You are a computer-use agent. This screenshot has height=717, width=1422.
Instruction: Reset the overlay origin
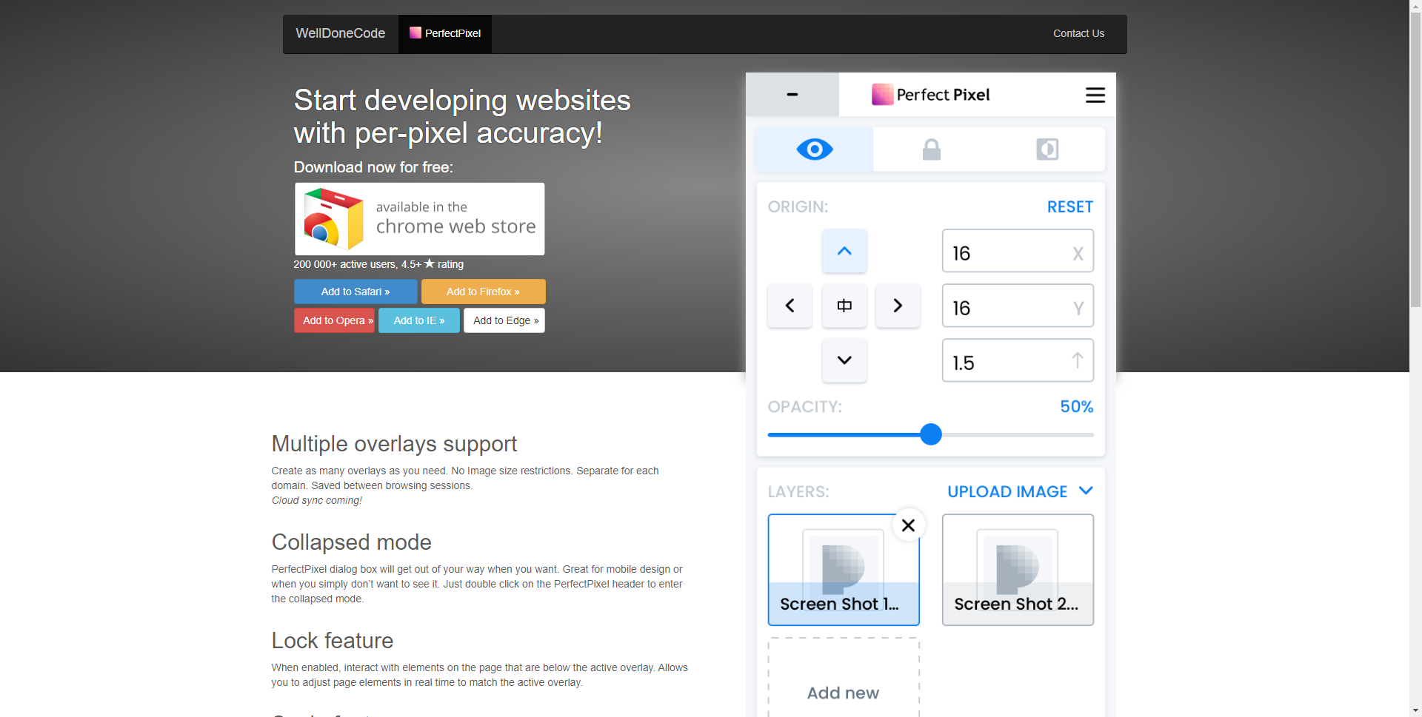click(x=1069, y=207)
